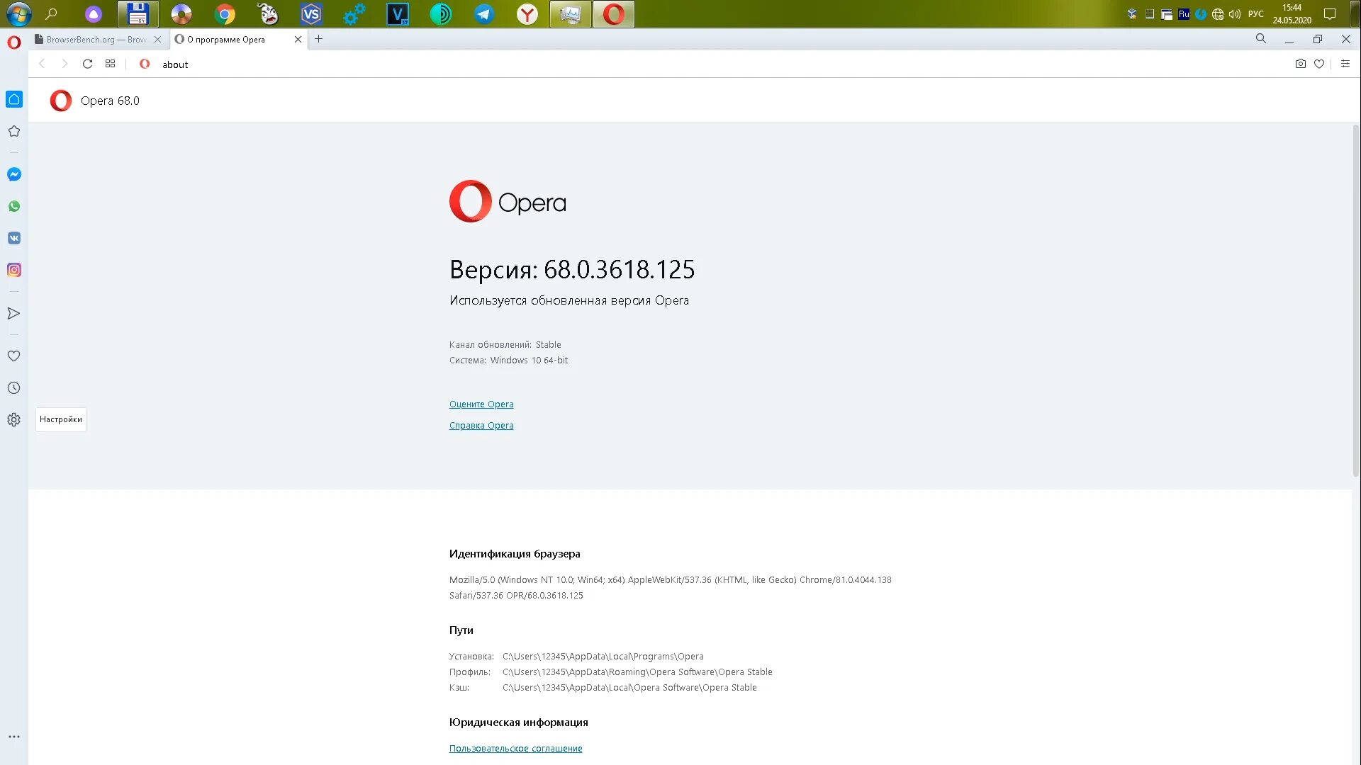The width and height of the screenshot is (1361, 765).
Task: Open a new tab with plus button
Action: [x=319, y=39]
